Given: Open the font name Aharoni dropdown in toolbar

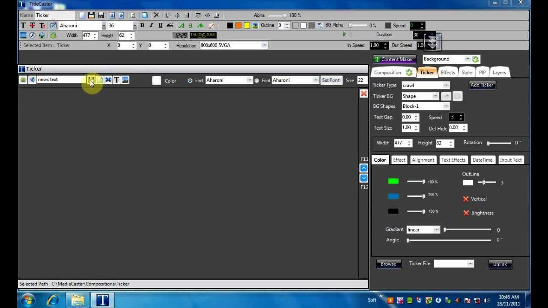Looking at the screenshot, I should 104,26.
